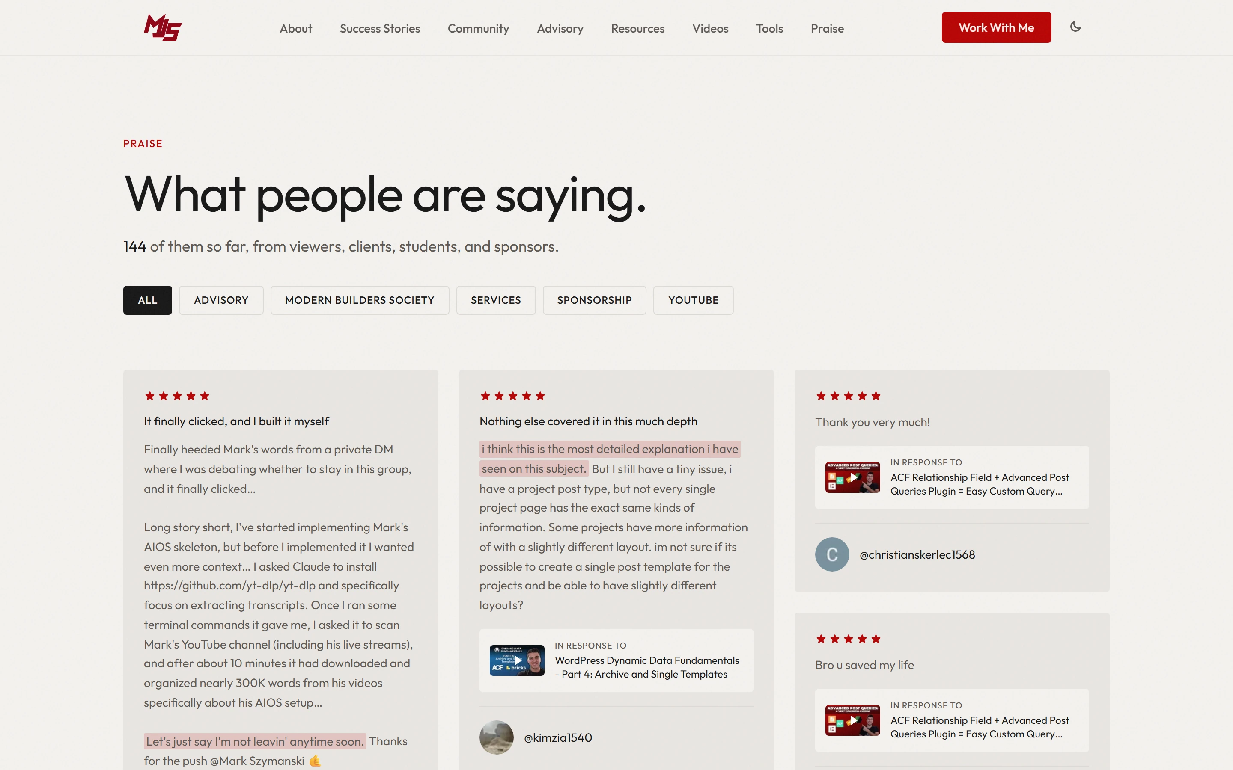Click the @kimzia1540 avatar image
The image size is (1233, 770).
point(496,737)
